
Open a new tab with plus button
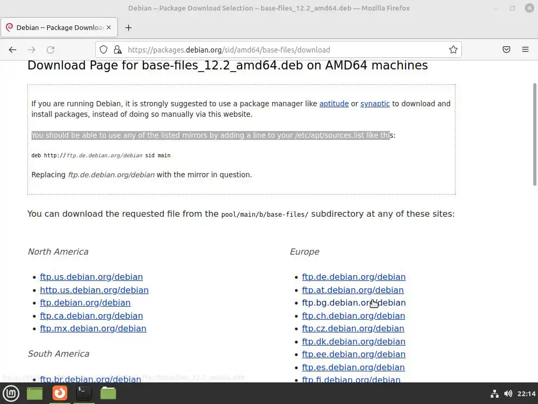click(x=128, y=27)
